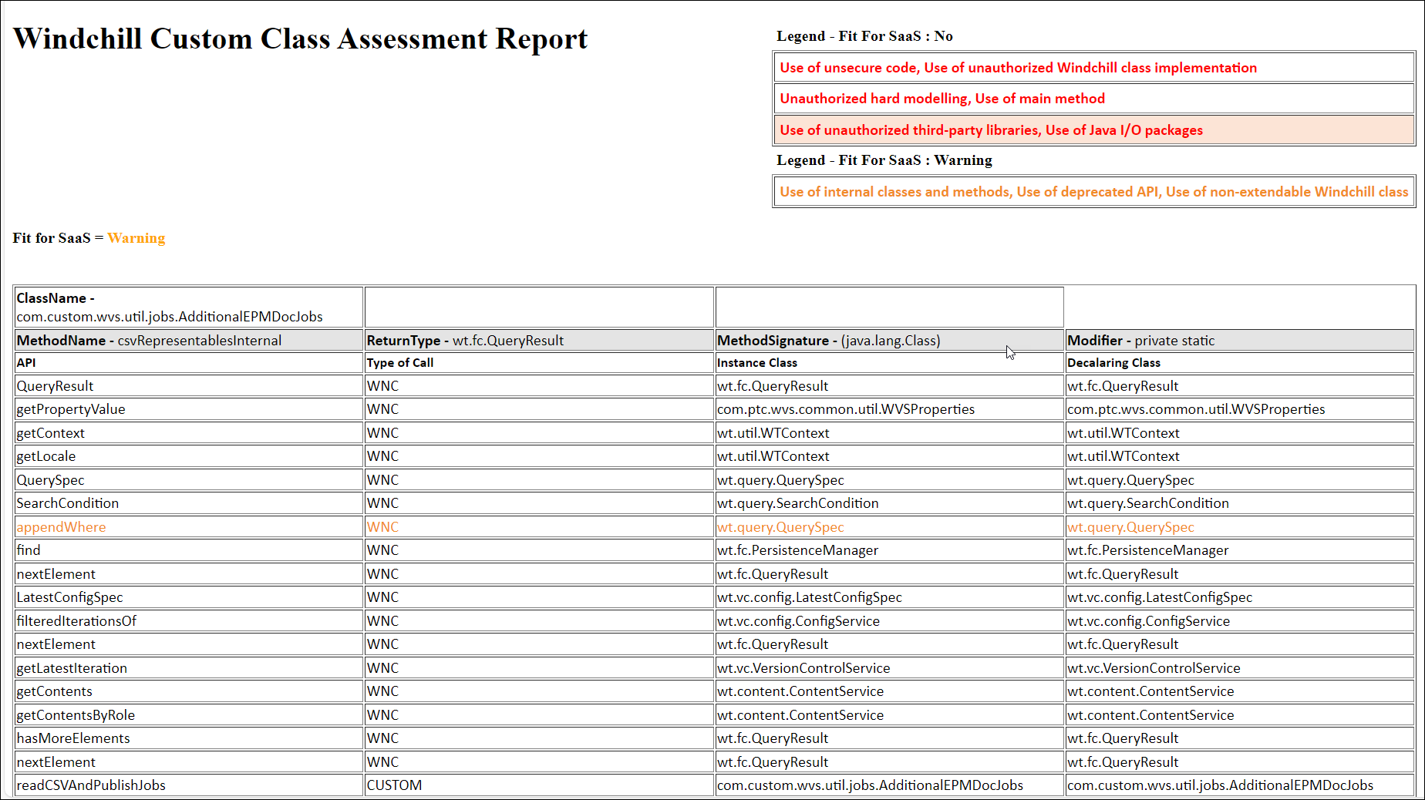
Task: Select the orange 'WNC' cell in appendWhere row
Action: (x=539, y=527)
